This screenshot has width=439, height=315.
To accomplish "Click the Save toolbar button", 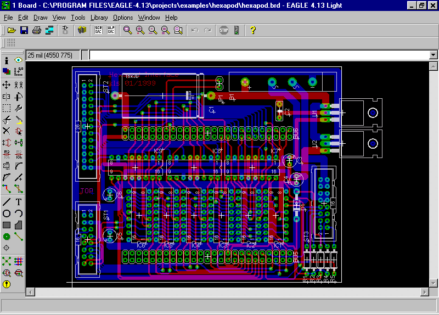I will point(24,30).
